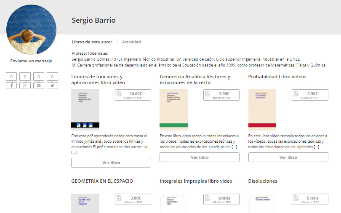
Task: Click the Geometria Analítica Vectores book description
Action: pyautogui.click(x=199, y=141)
